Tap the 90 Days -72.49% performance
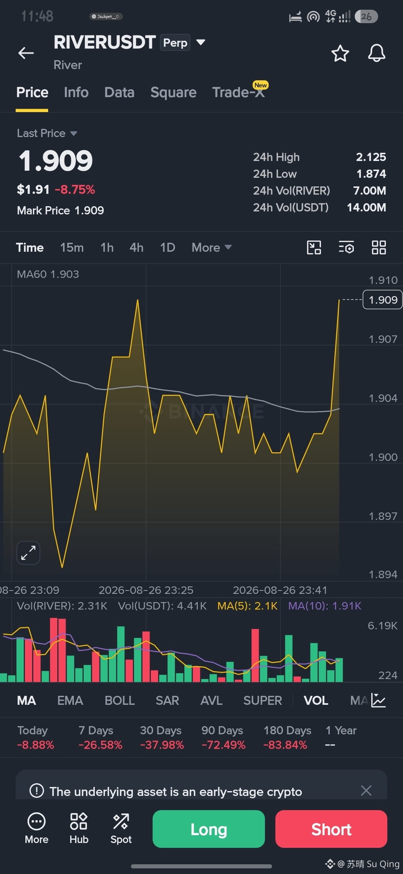The width and height of the screenshot is (403, 874). [224, 737]
